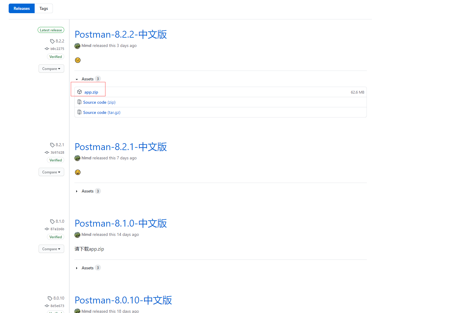Open the Compare dropdown for release 8.1.0
469x313 pixels.
[51, 249]
